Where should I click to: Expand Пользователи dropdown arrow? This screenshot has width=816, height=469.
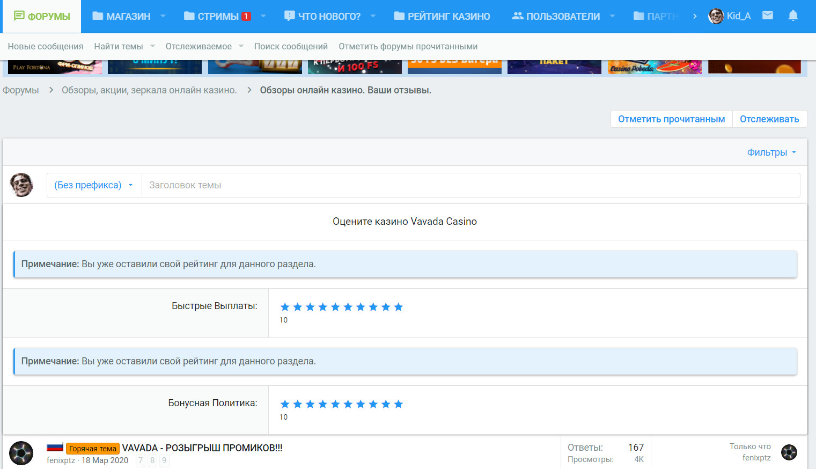point(612,16)
